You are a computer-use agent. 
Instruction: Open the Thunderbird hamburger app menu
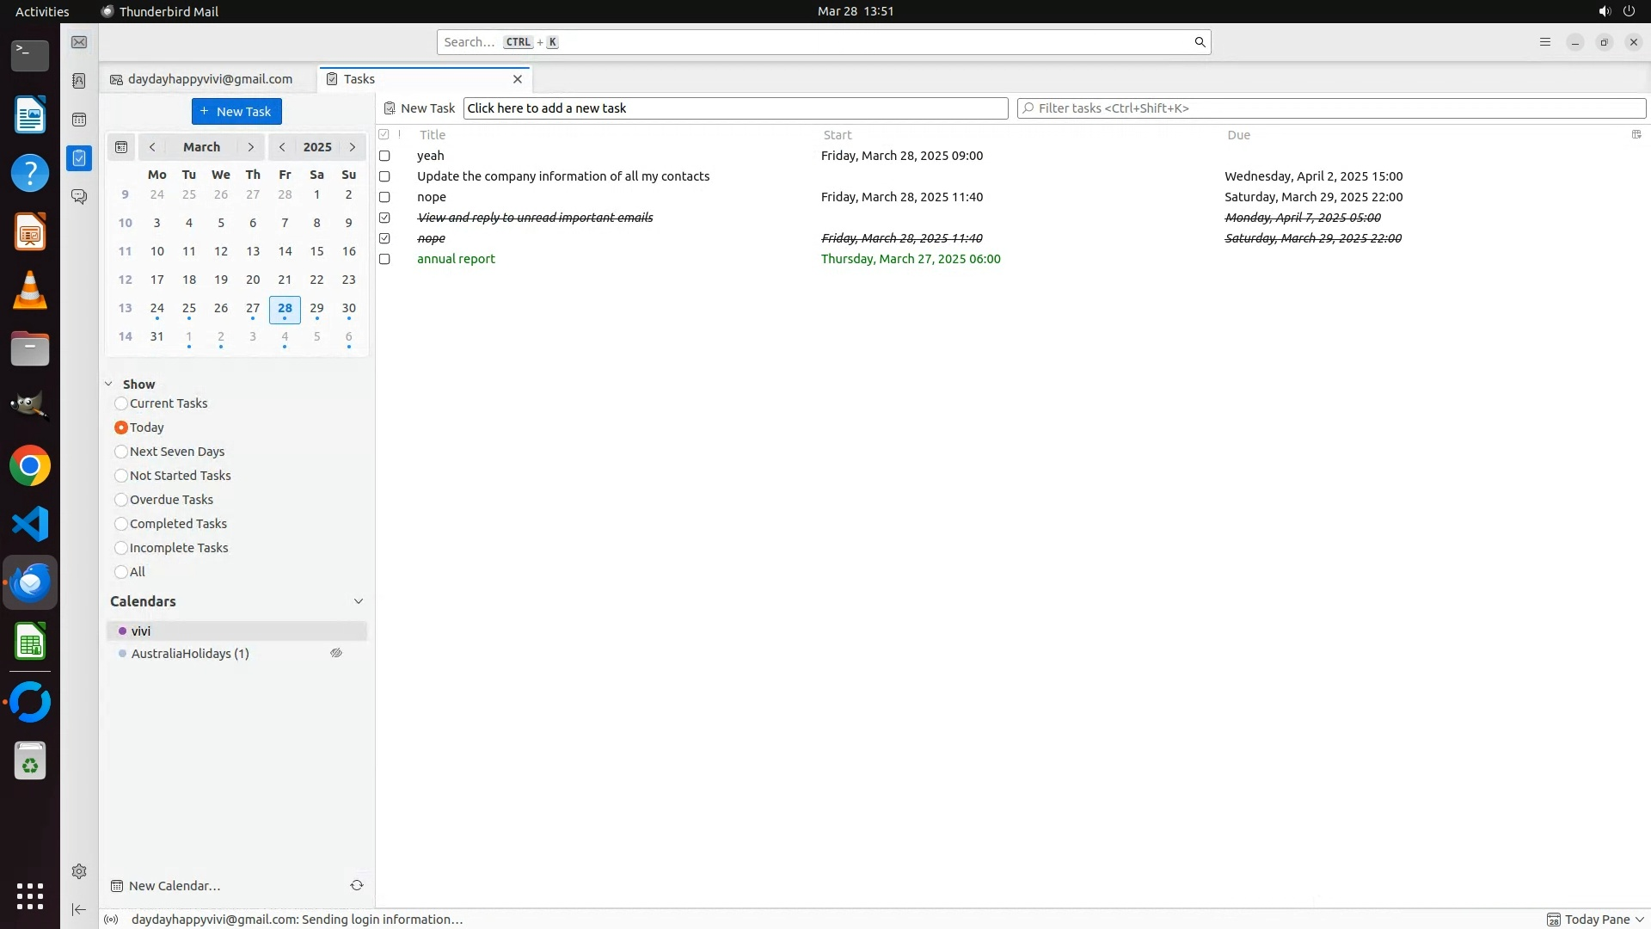click(1545, 42)
